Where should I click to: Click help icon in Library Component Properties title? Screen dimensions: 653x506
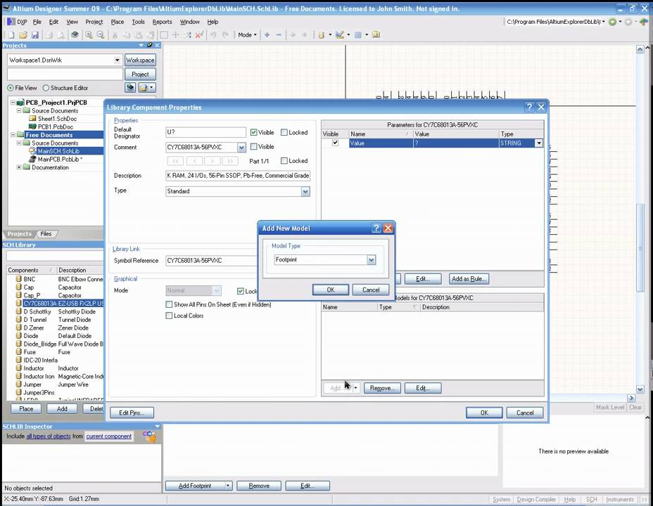coord(529,108)
